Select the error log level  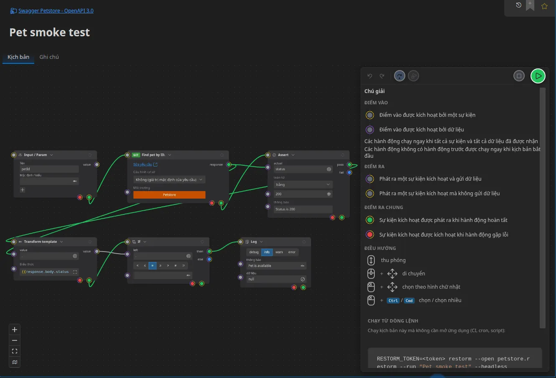point(292,252)
